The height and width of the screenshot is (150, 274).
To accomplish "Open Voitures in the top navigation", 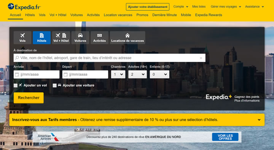I will (x=76, y=15).
